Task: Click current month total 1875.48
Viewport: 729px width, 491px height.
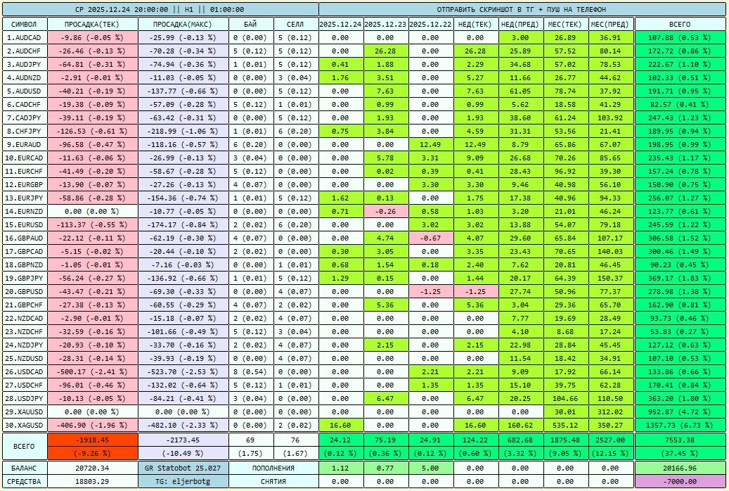Action: coord(565,440)
